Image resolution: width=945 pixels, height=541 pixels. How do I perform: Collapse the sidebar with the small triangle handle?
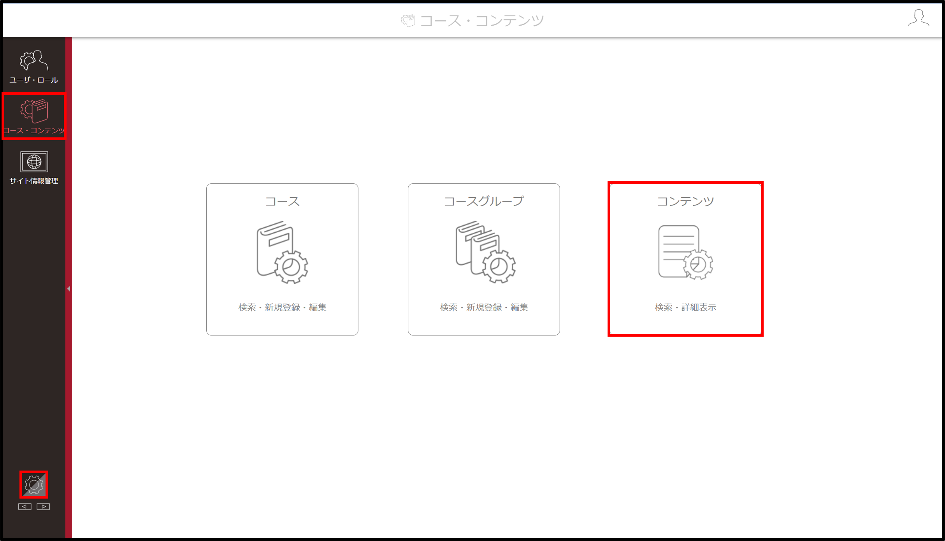[69, 288]
